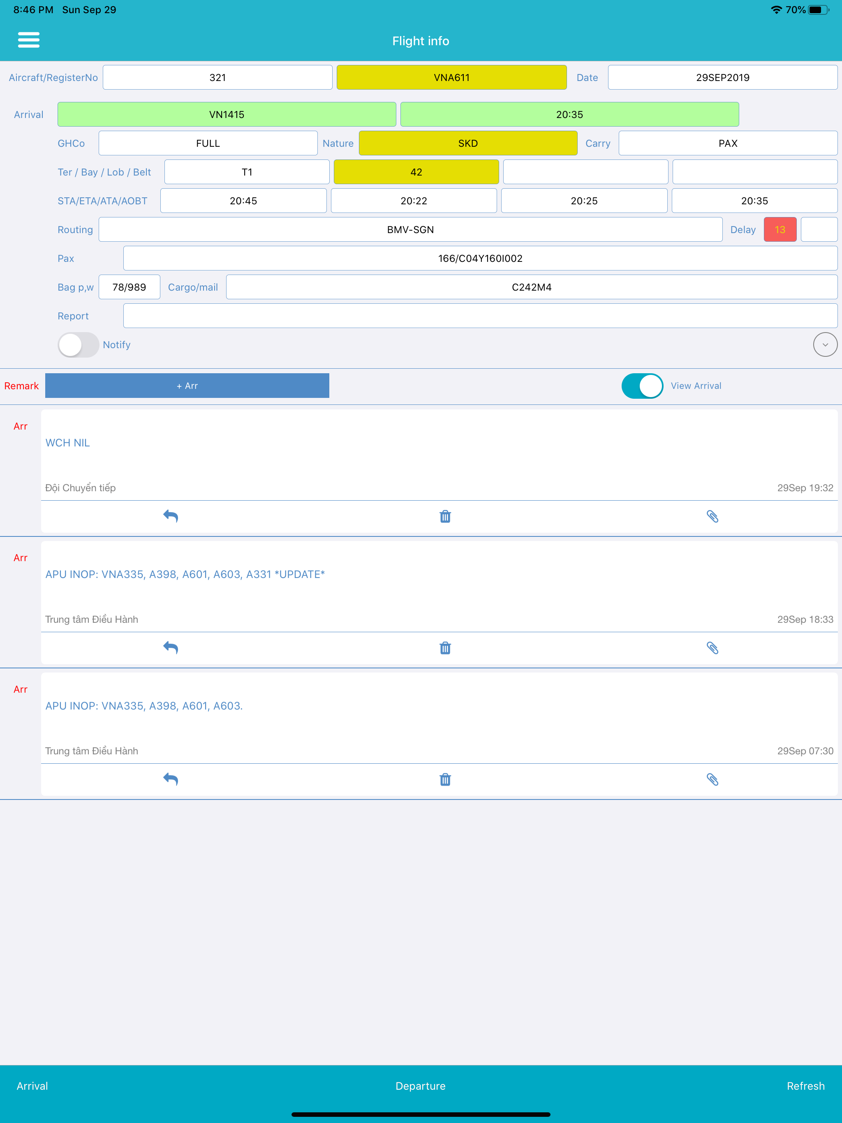Reply to the WCH NIL remark

tap(171, 516)
